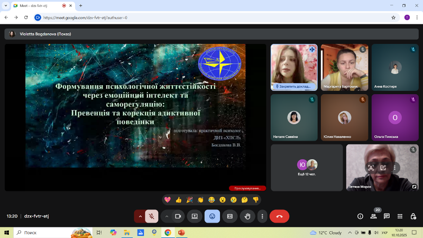The width and height of the screenshot is (423, 238).
Task: Open the chat panel with everyone
Action: click(387, 216)
